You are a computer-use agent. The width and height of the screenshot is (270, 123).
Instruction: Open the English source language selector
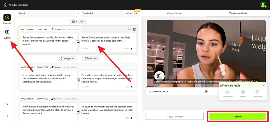click(47, 13)
